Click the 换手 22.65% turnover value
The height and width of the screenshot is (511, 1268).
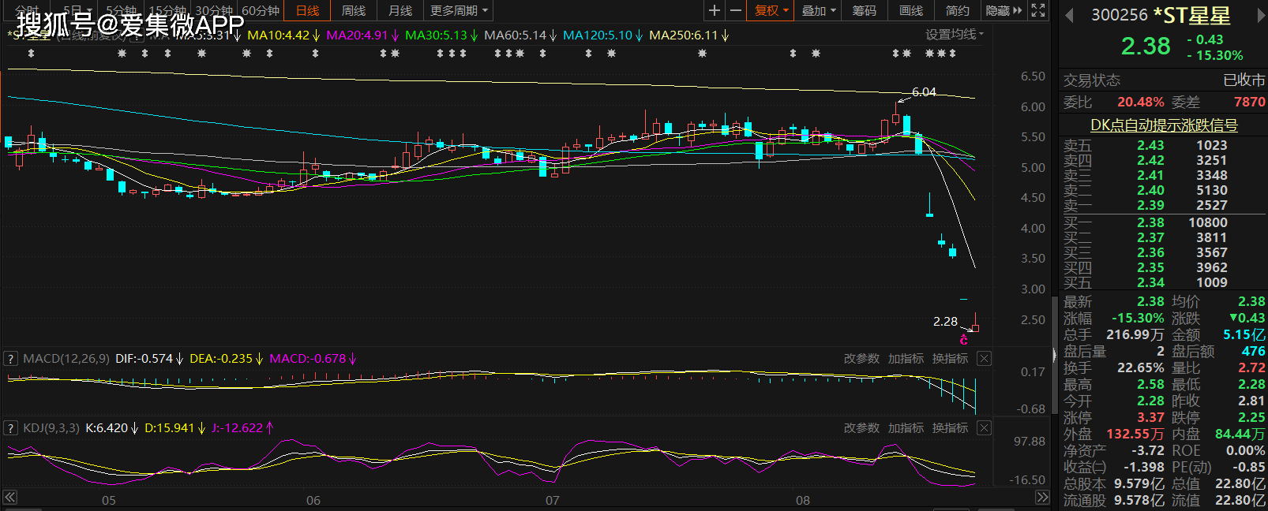coord(1140,367)
